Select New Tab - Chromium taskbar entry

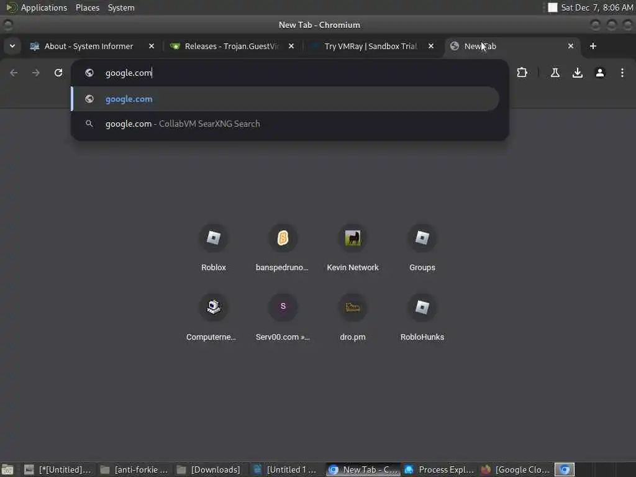pos(363,470)
